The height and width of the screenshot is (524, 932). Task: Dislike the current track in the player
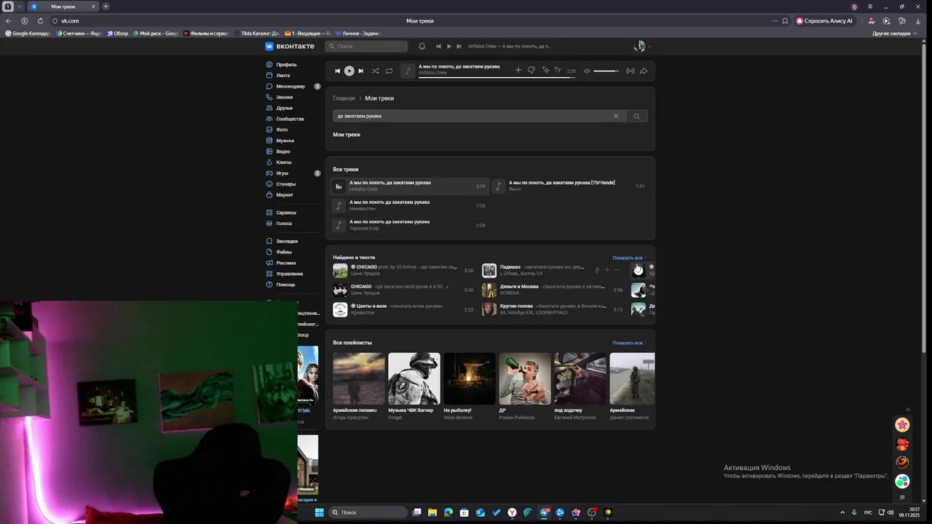[x=531, y=70]
